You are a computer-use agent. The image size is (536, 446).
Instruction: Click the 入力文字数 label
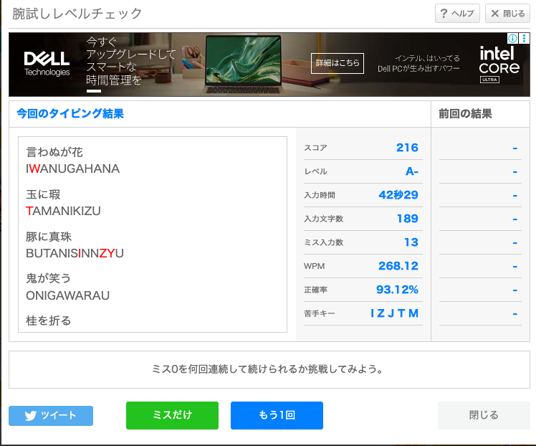323,219
